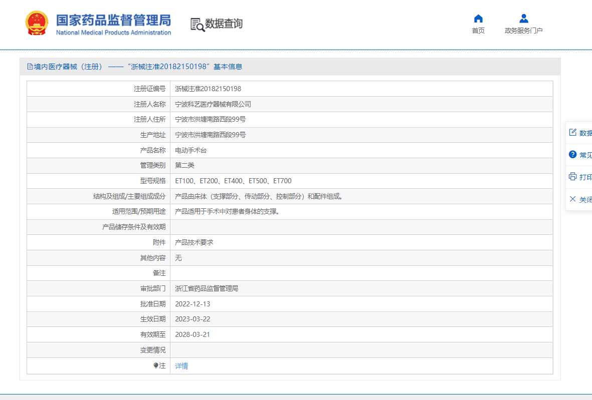This screenshot has height=400, width=592.
Task: Click the NMPA national emblem logo
Action: (36, 23)
